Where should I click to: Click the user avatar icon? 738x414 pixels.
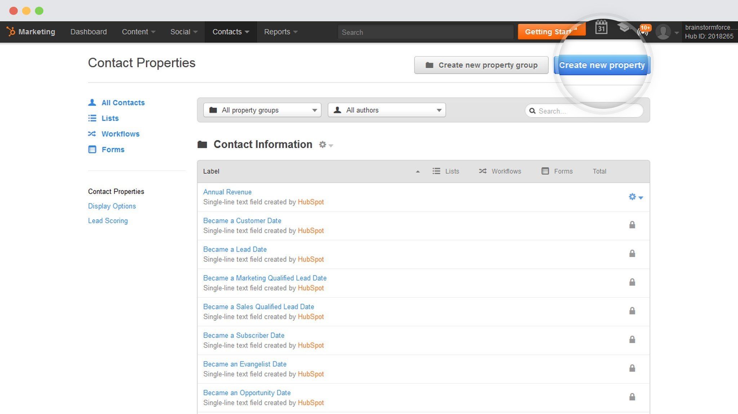click(663, 32)
